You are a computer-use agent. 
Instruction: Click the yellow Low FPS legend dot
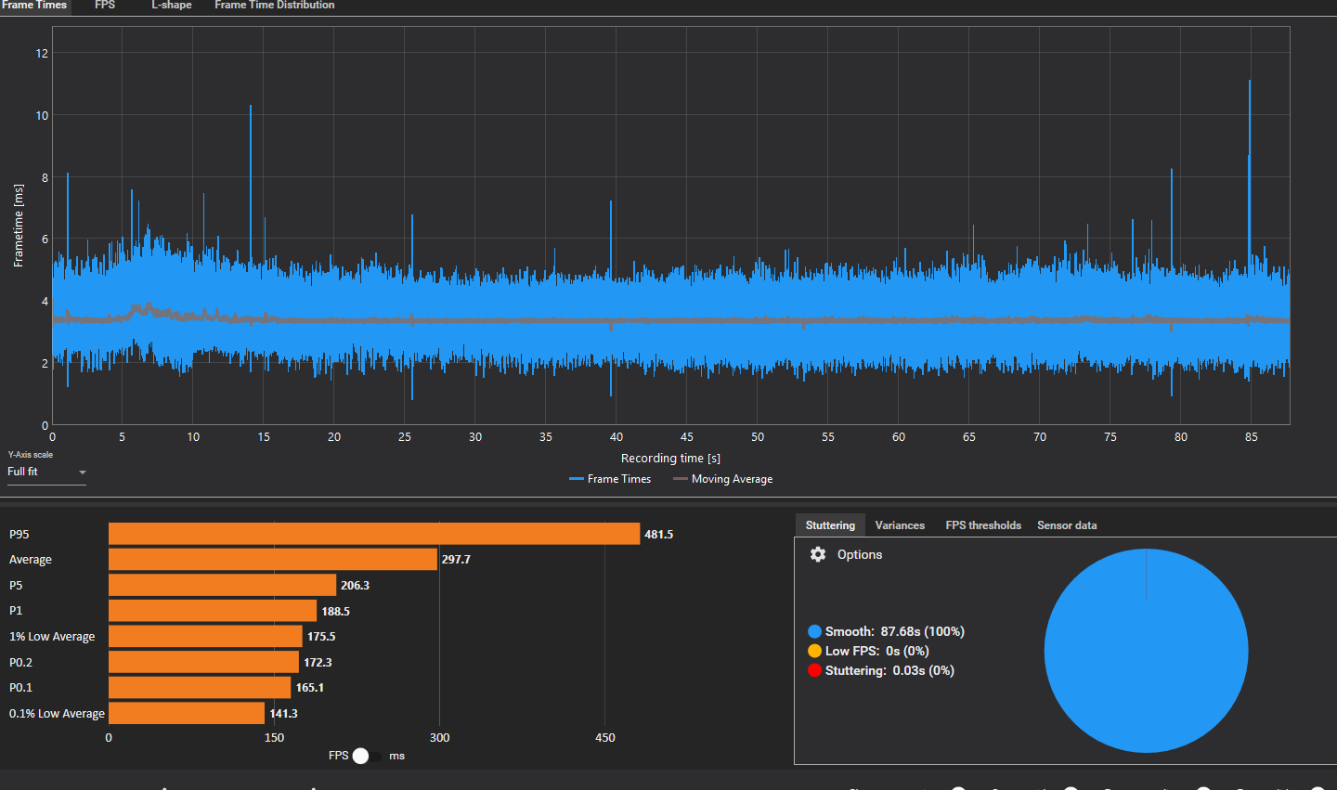pyautogui.click(x=815, y=651)
